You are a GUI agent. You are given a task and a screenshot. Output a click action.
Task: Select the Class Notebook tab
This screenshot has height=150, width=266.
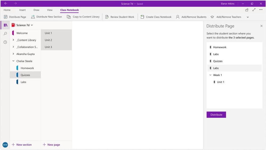[69, 10]
